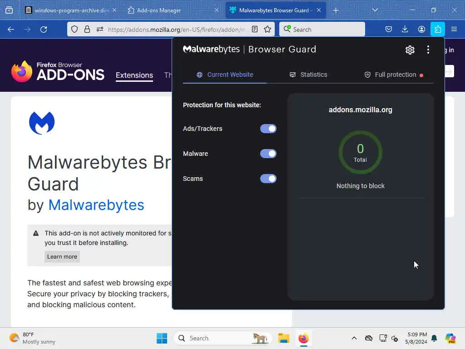Open Browser Guard settings gear
465x349 pixels.
[410, 50]
